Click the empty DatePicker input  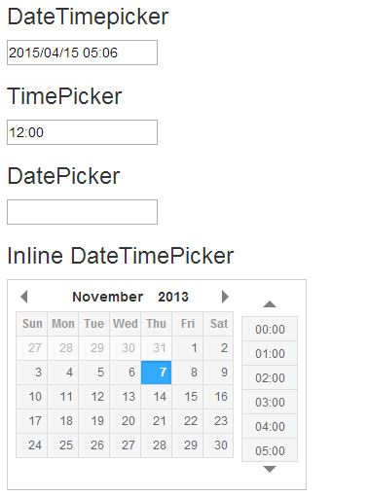pos(82,212)
